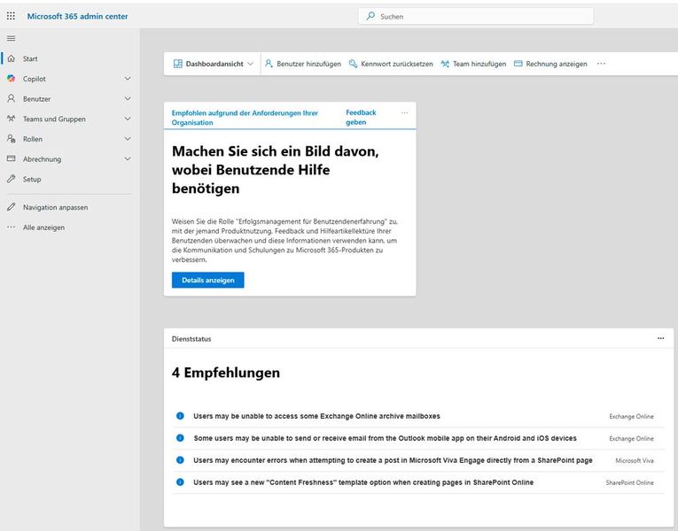Image resolution: width=678 pixels, height=531 pixels.
Task: Click the Dashboardansicht label
Action: click(x=214, y=64)
